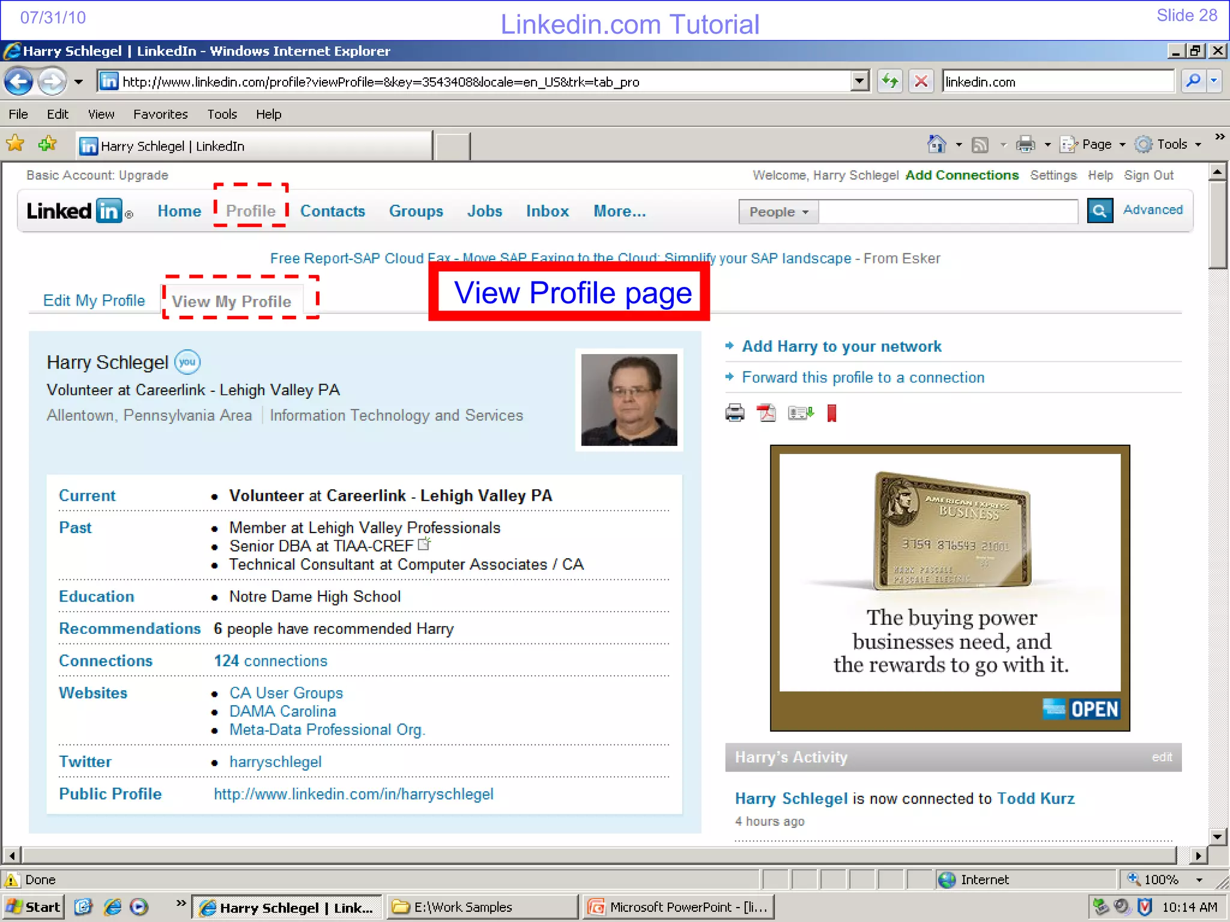
Task: Click Add Harry to your network
Action: click(x=841, y=346)
